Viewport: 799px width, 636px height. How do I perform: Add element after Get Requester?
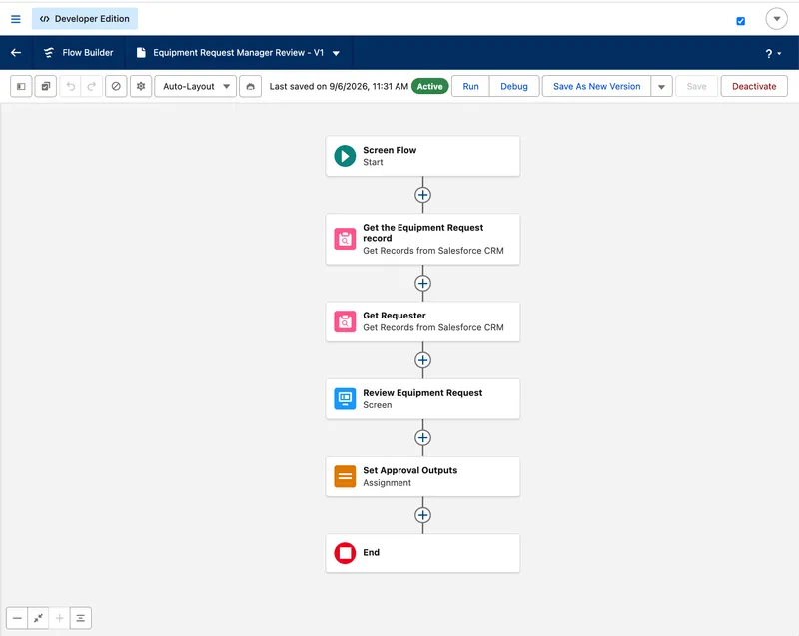point(422,360)
